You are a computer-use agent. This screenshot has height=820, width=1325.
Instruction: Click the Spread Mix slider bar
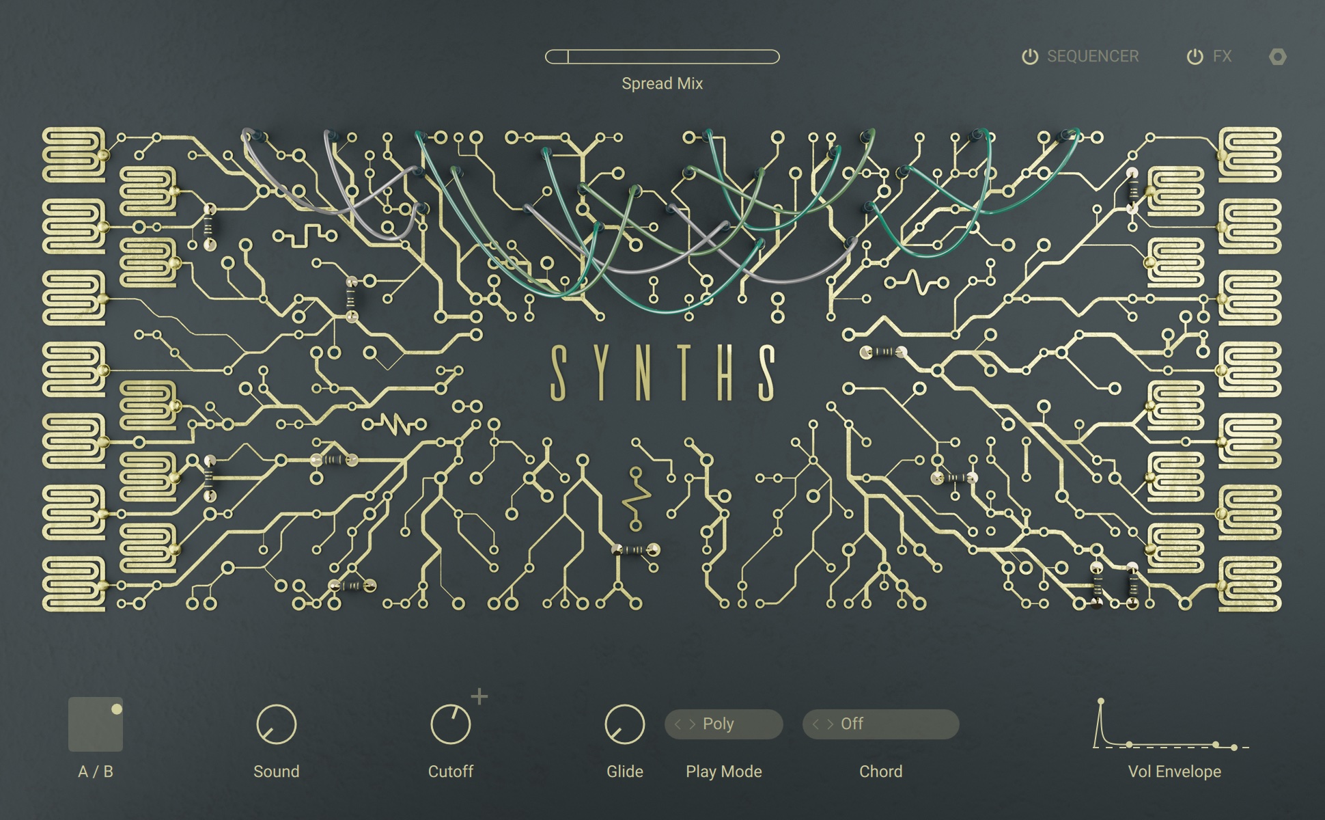pyautogui.click(x=662, y=57)
